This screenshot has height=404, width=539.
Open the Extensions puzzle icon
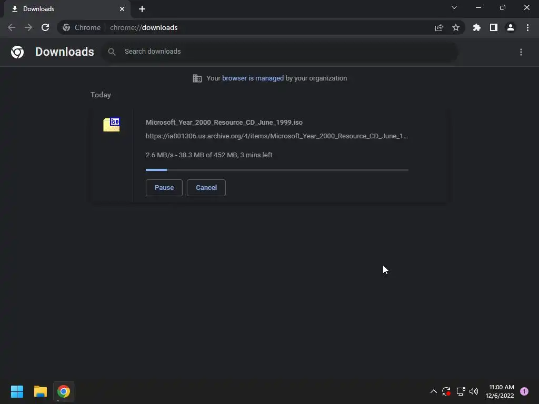coord(476,27)
